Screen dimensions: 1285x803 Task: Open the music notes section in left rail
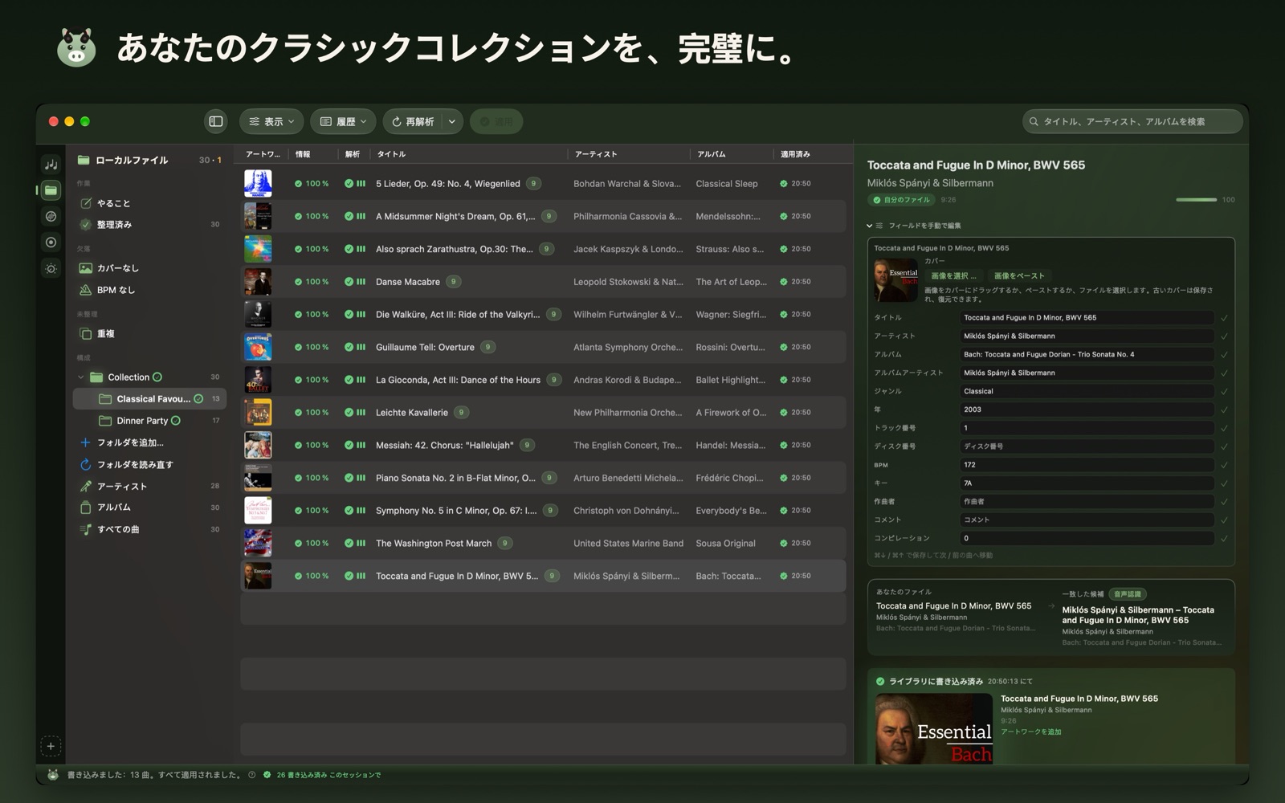[51, 165]
